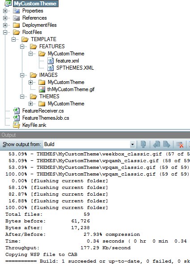The height and width of the screenshot is (264, 190).
Task: Click the KeyFile.snk key file icon
Action: pos(17,125)
